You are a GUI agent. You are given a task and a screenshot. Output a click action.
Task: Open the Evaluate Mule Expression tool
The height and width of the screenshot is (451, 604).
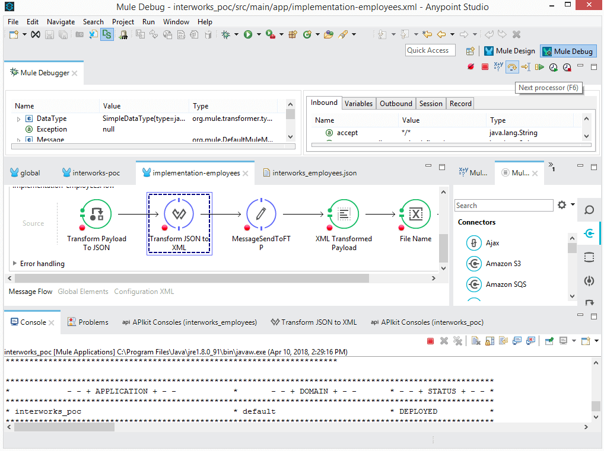coord(497,67)
